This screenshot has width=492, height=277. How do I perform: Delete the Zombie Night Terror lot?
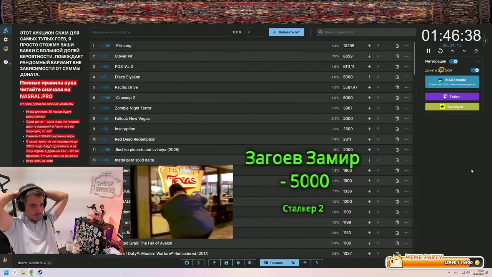pyautogui.click(x=397, y=108)
